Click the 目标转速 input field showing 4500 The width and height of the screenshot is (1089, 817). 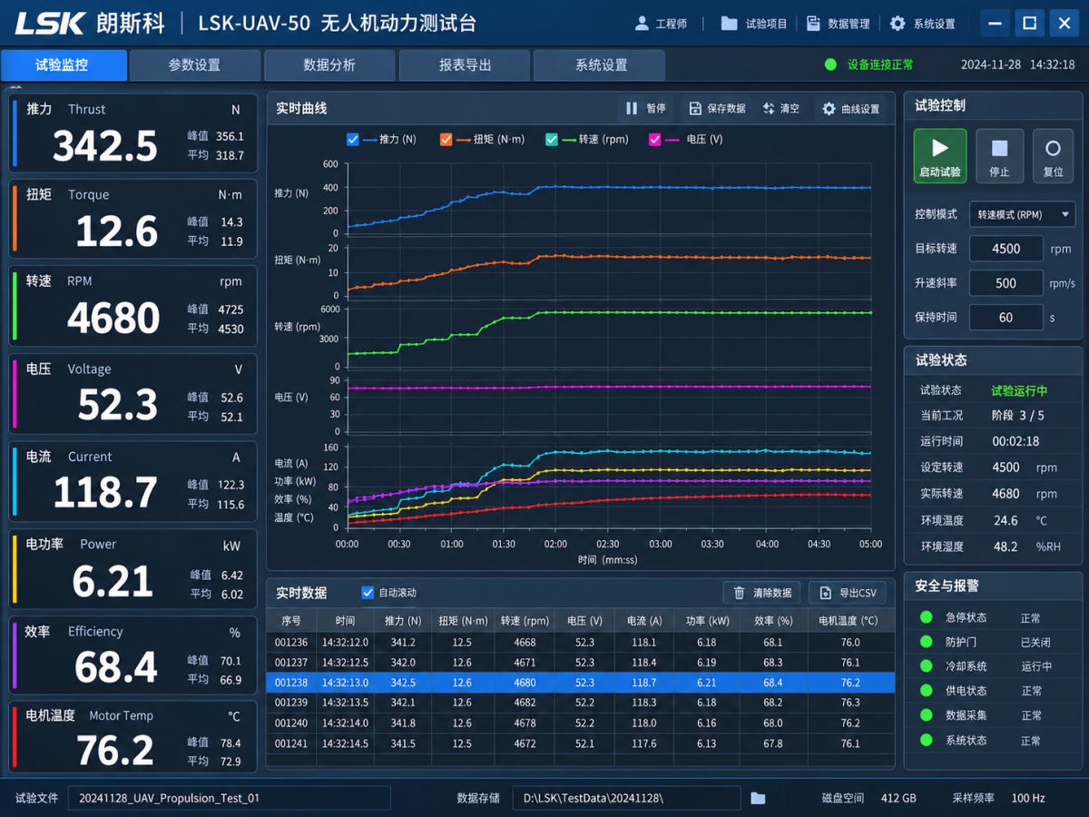coord(1006,249)
